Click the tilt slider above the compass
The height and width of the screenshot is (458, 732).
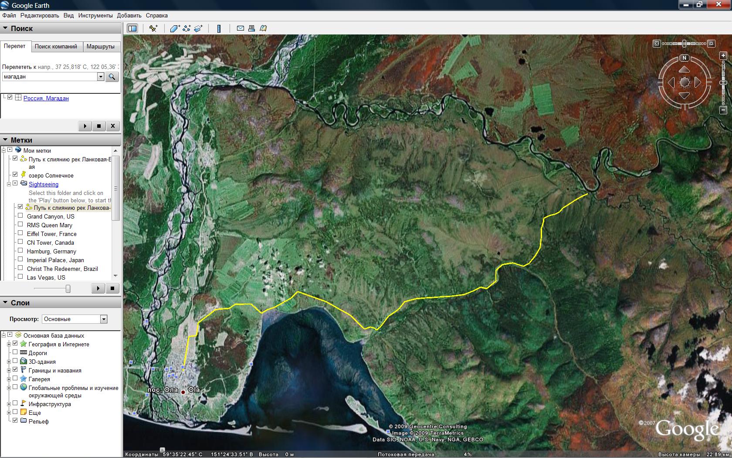click(x=684, y=44)
